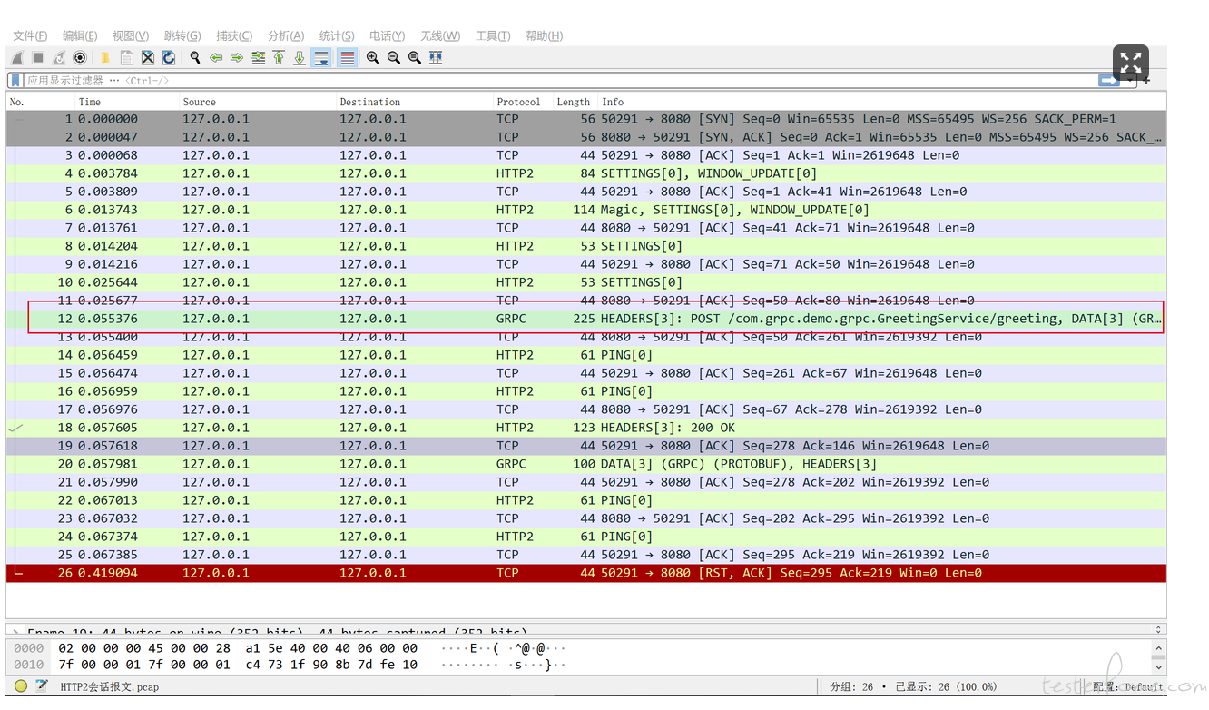The width and height of the screenshot is (1209, 710).
Task: Expand the Frame 19 details row
Action: [14, 631]
